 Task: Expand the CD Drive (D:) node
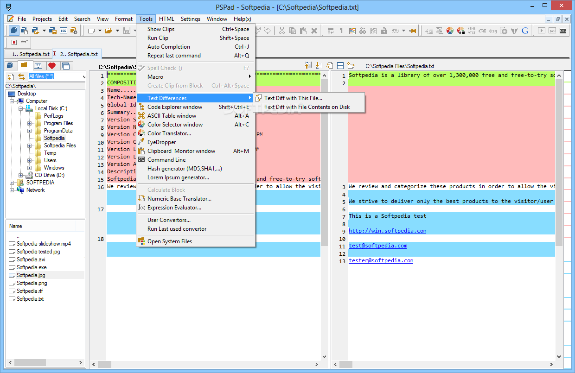click(x=21, y=175)
